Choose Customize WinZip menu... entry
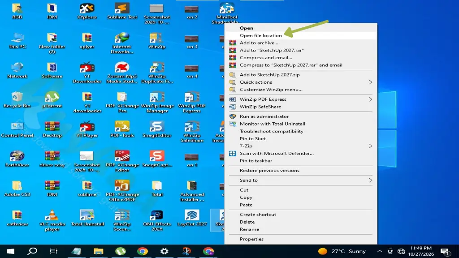 tap(301, 90)
